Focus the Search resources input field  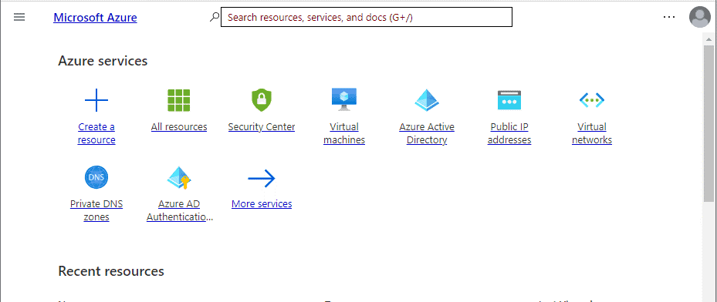click(x=367, y=18)
